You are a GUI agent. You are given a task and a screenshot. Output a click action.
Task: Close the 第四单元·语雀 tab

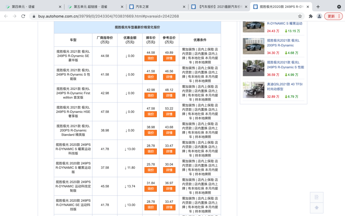click(60, 7)
